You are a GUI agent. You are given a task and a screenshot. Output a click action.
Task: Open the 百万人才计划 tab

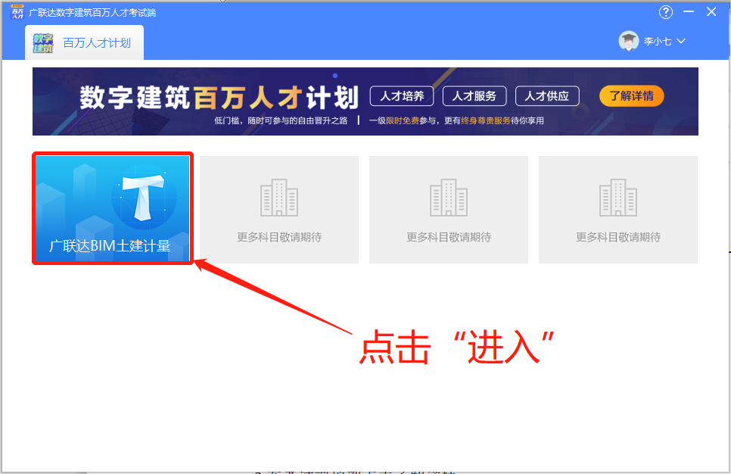coord(85,43)
